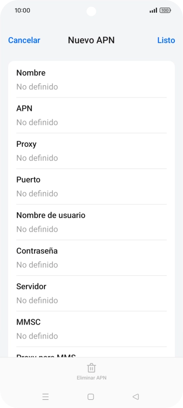Set the Puerto value
183x408 pixels.
[x=92, y=187]
